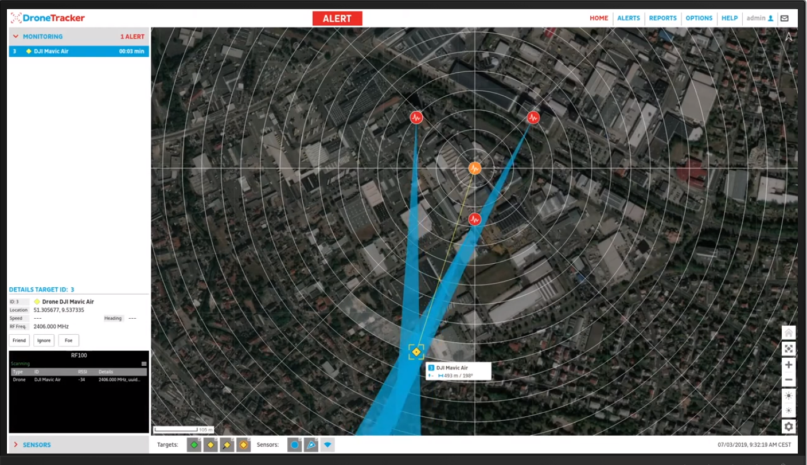Toggle the green diamond targets filter
Screen dimensions: 807x465
[194, 445]
